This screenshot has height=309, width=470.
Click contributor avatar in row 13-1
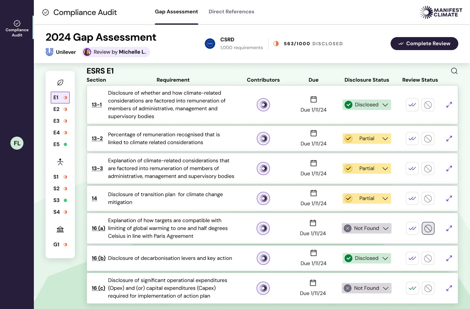point(263,105)
